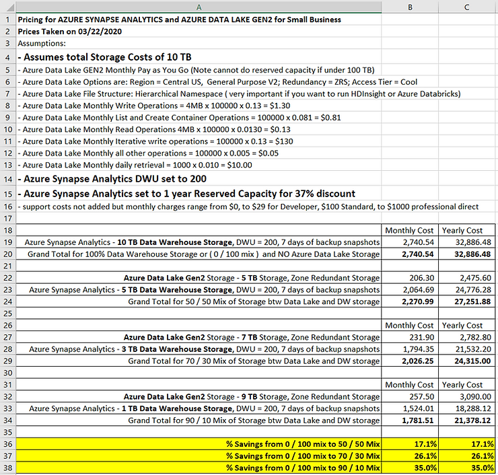Click the spreadsheet title cell about Azure Synapse pricing
498x475 pixels.
coord(199,20)
